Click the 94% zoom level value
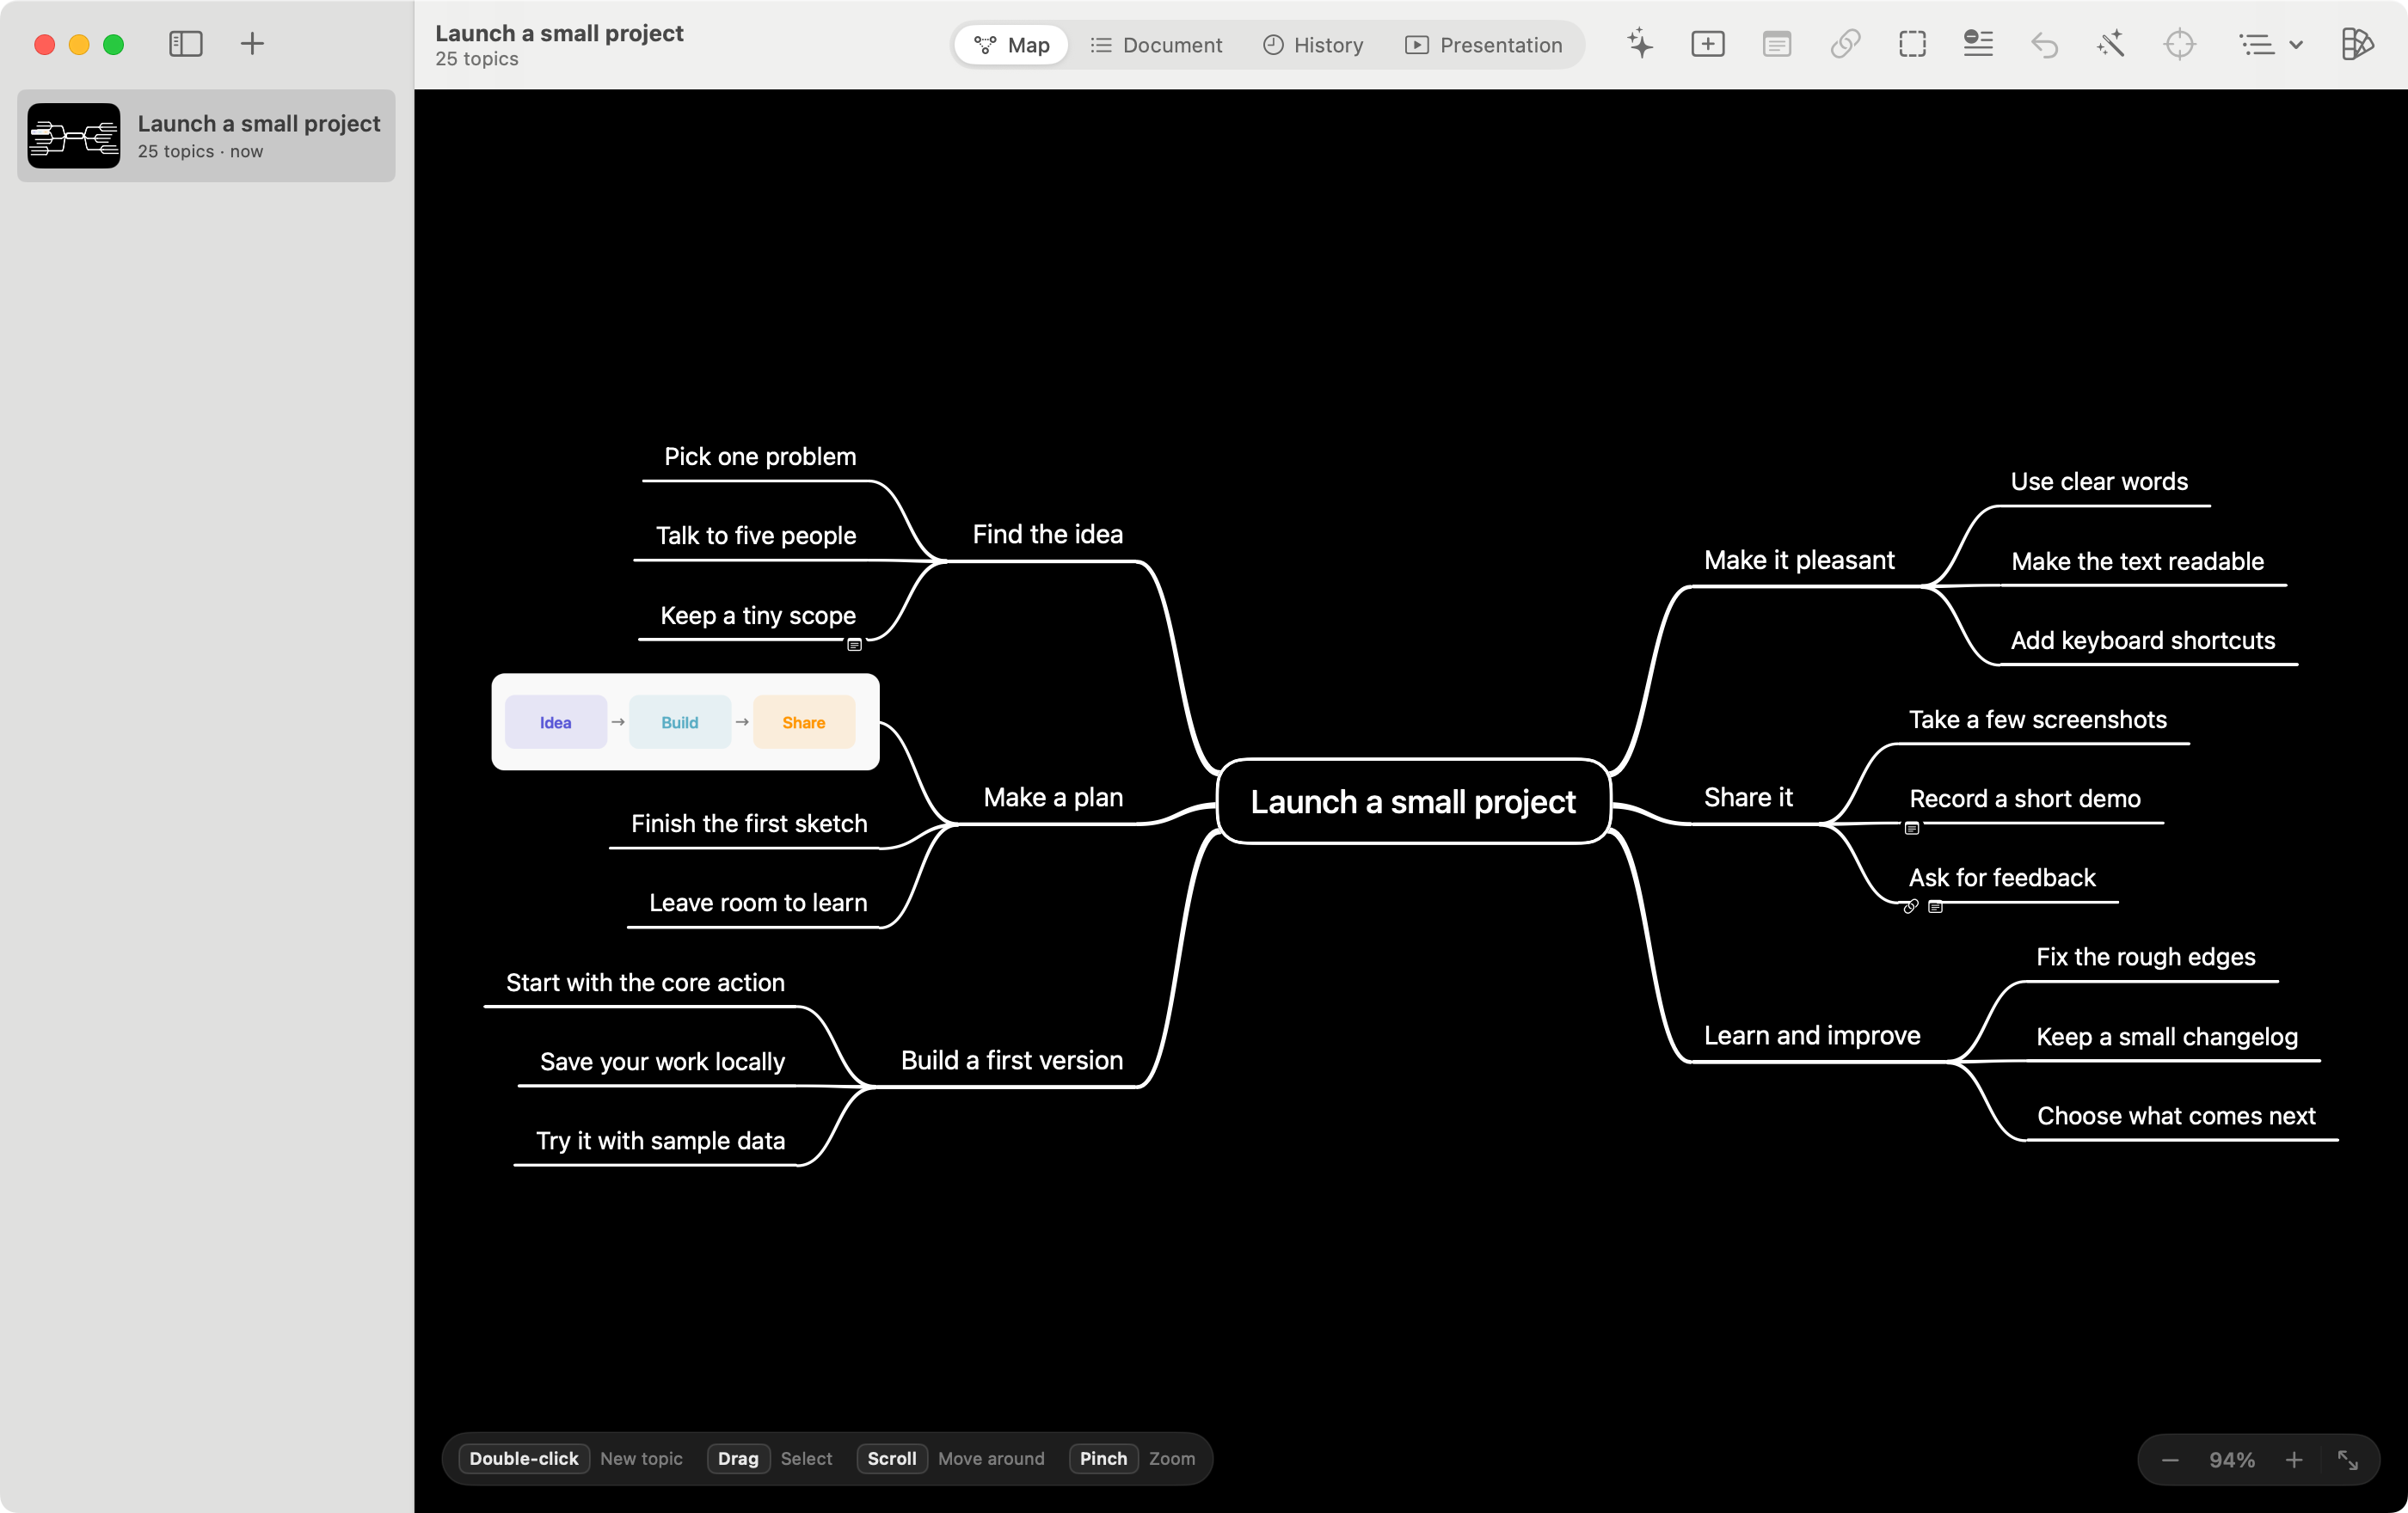Screen dimensions: 2408x1513 tap(2232, 1460)
